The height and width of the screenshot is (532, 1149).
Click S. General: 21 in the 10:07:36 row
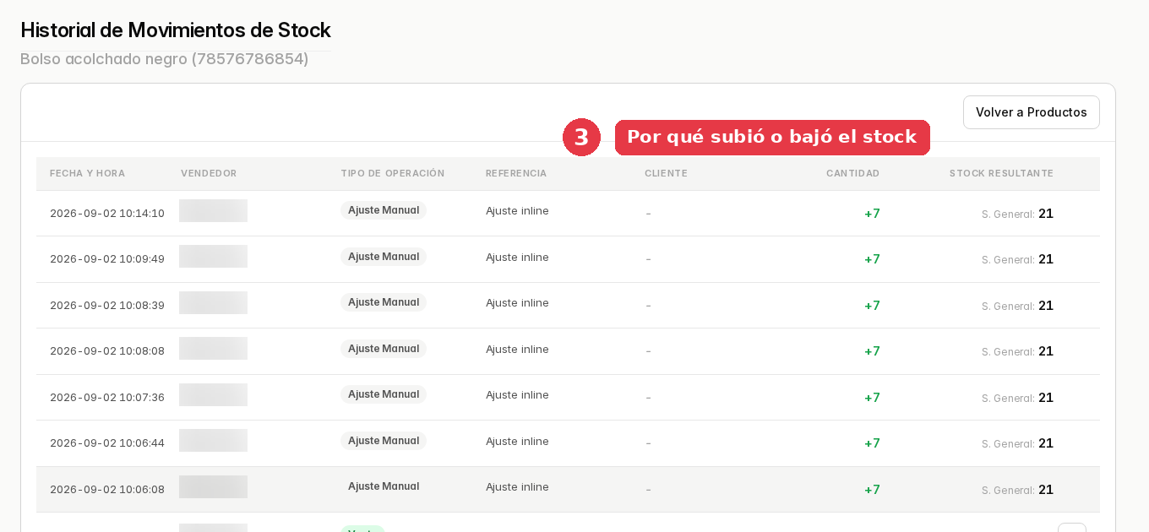point(1017,398)
